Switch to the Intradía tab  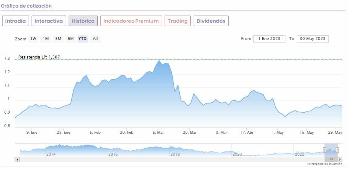(16, 21)
